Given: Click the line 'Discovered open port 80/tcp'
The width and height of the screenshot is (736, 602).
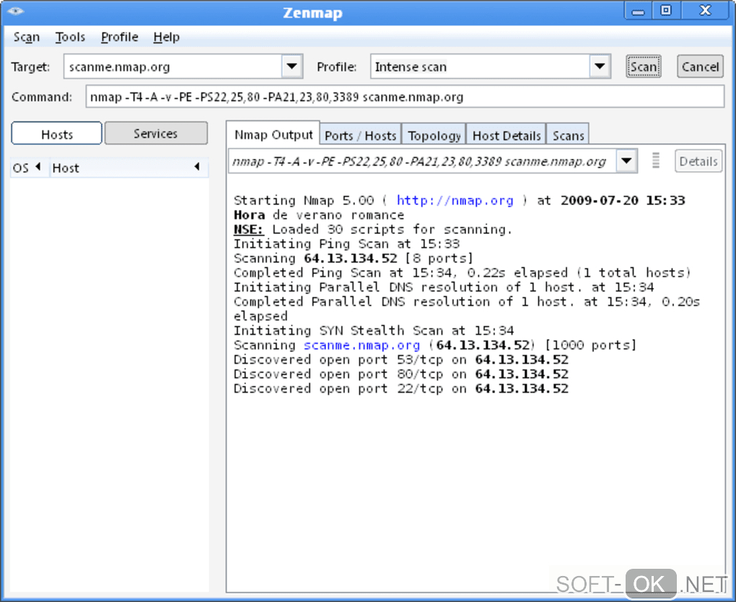Looking at the screenshot, I should point(401,374).
